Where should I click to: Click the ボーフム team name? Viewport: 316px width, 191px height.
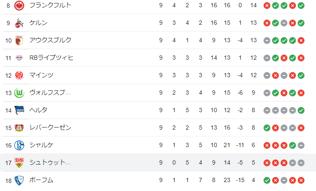(41, 180)
